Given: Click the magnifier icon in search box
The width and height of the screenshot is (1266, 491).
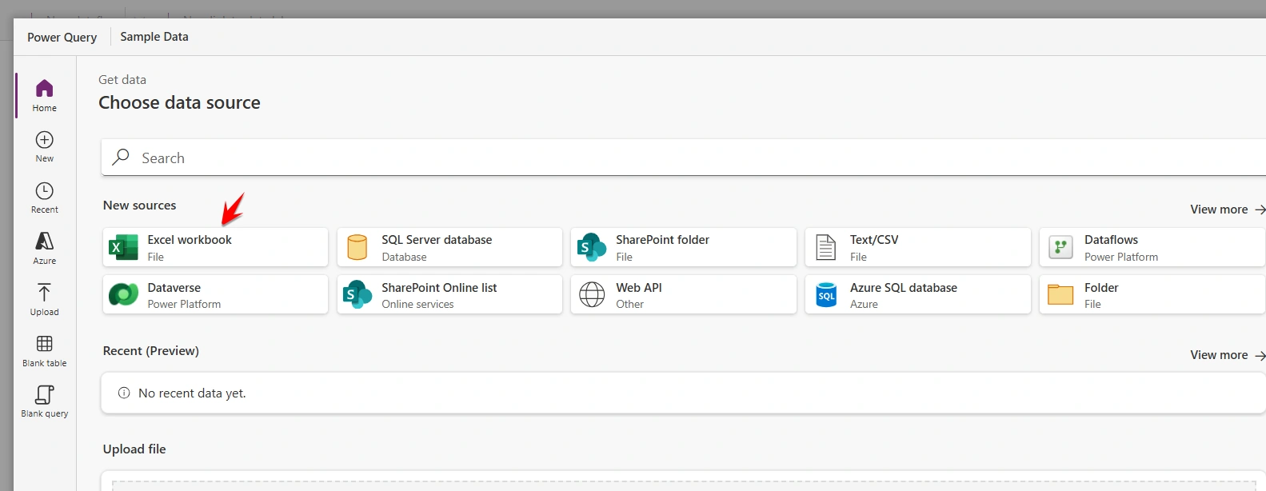Looking at the screenshot, I should (121, 158).
